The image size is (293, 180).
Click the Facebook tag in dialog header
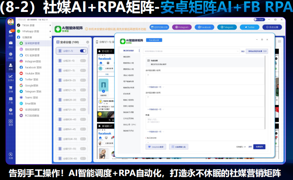click(x=154, y=40)
